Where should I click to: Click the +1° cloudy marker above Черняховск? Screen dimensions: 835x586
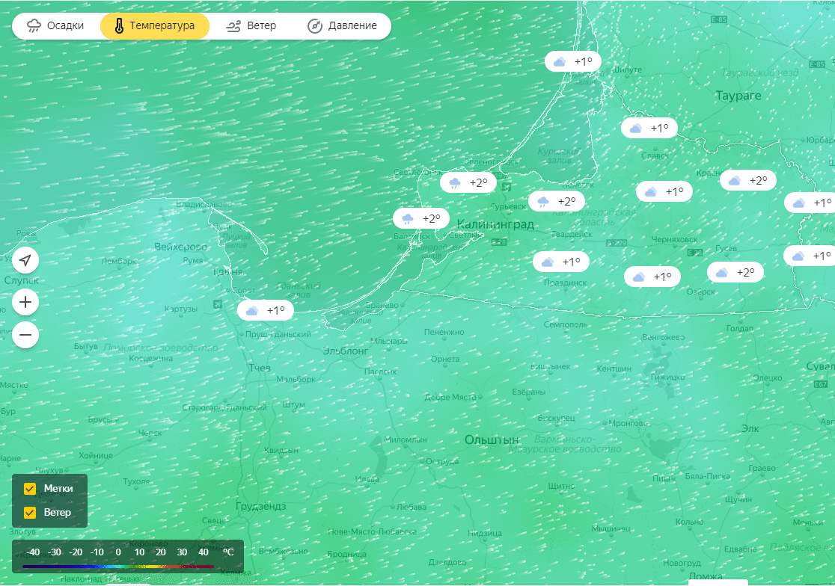coord(664,192)
